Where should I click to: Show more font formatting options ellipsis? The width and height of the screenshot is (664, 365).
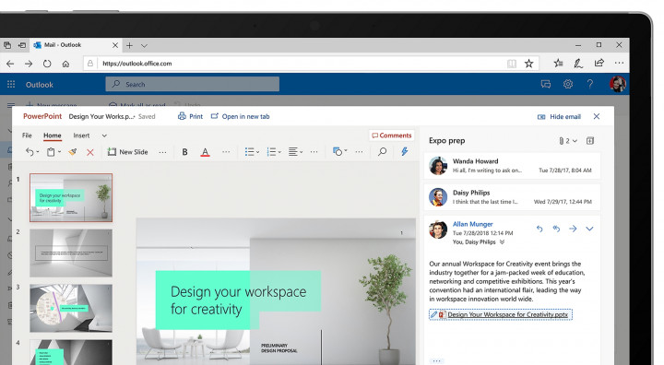click(226, 151)
